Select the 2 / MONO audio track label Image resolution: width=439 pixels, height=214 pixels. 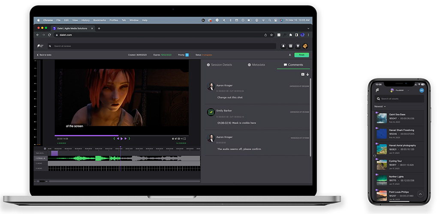pos(40,163)
